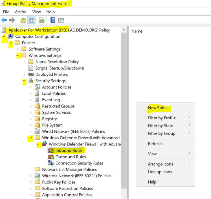Select Help in the context menu
211x199 pixels.
tap(165, 182)
